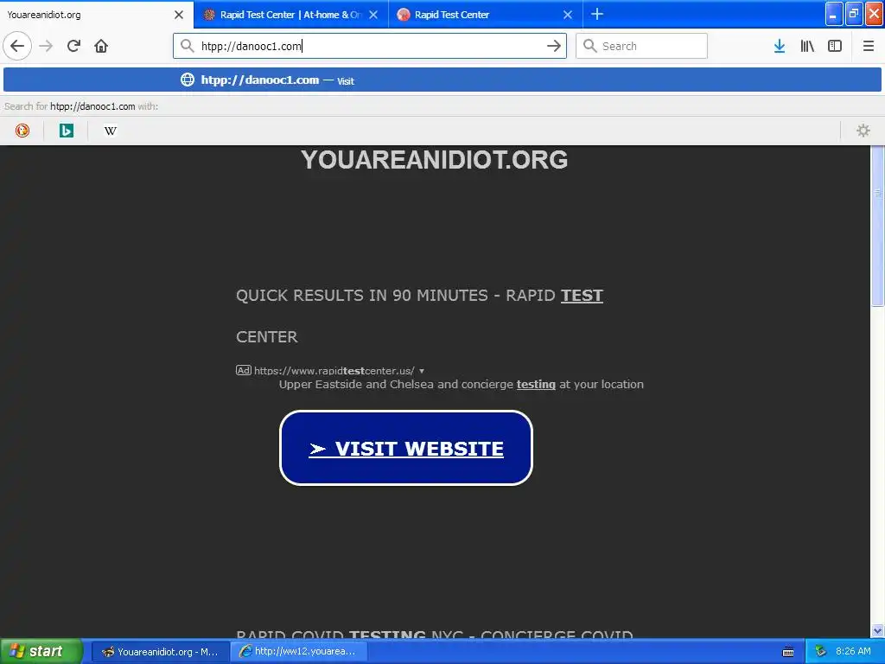Click the VISIT WEBSITE button
This screenshot has height=664, width=885.
tap(406, 448)
